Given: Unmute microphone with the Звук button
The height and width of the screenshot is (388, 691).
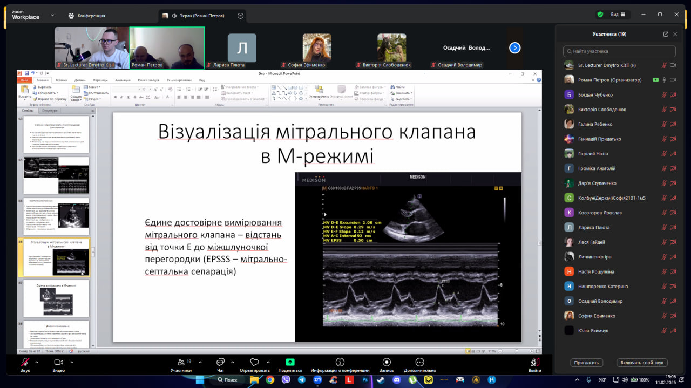Looking at the screenshot, I should click(25, 363).
